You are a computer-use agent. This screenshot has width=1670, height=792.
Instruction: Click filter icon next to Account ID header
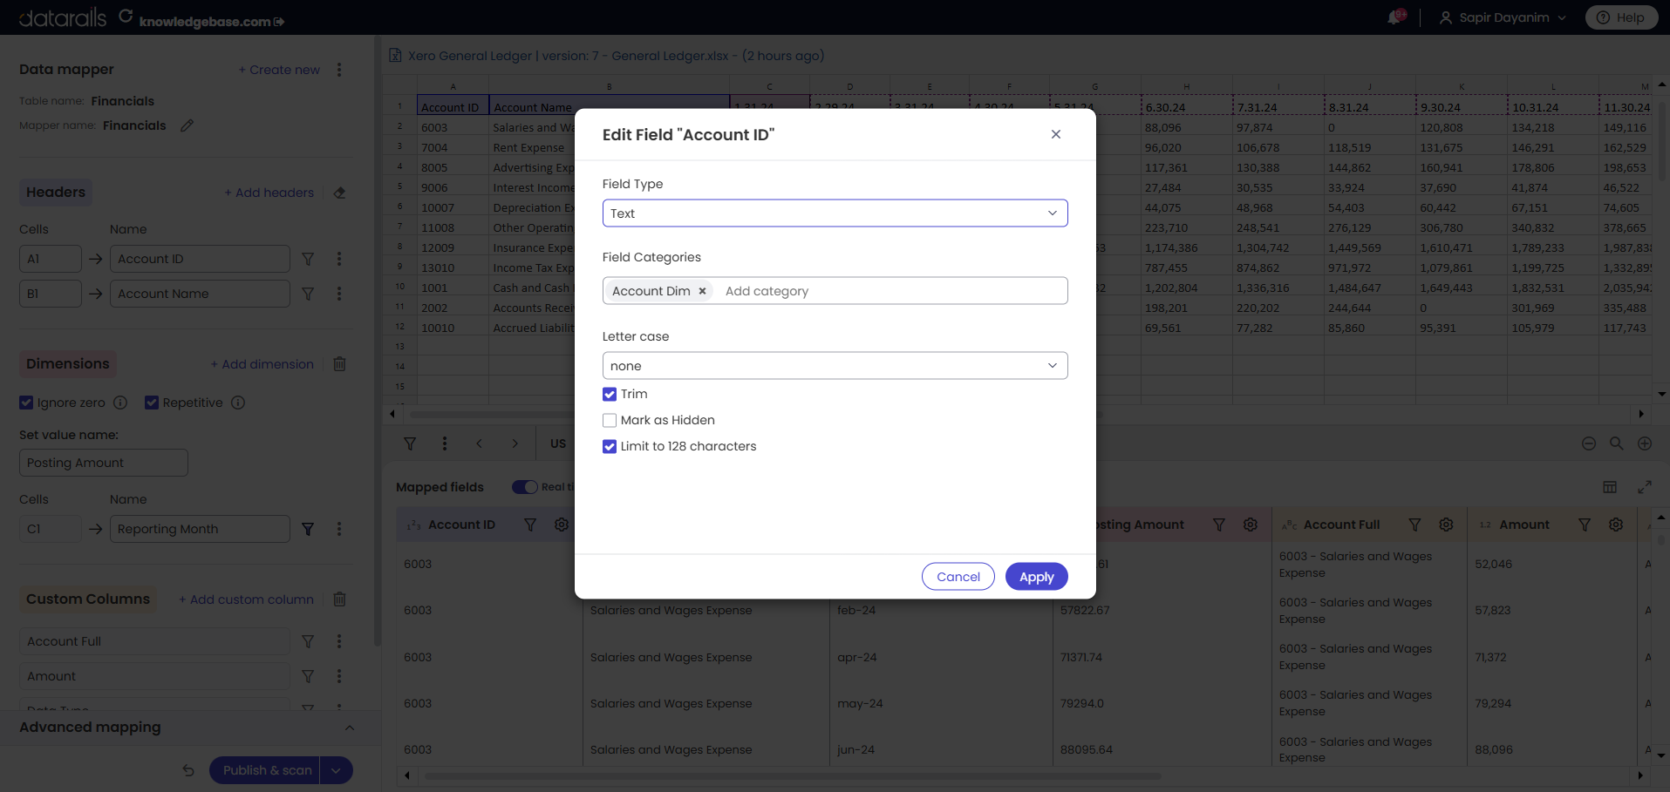point(308,259)
